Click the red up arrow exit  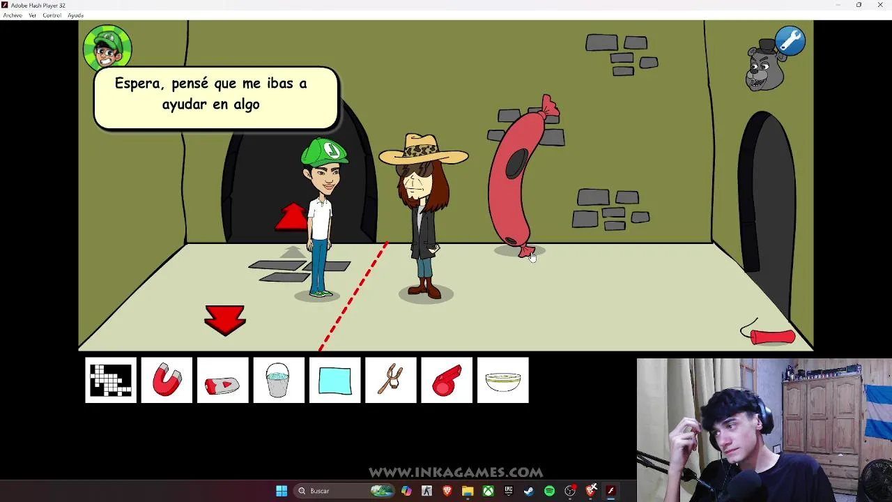click(x=291, y=217)
